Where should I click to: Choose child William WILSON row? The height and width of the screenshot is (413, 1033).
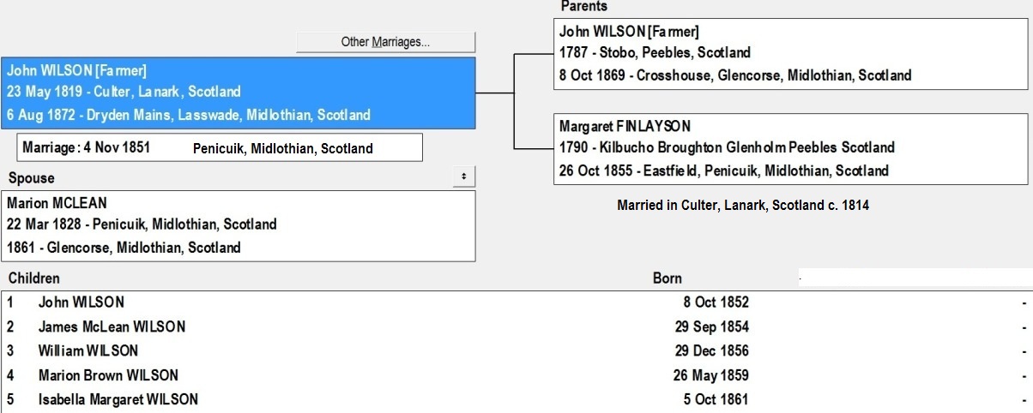88,350
